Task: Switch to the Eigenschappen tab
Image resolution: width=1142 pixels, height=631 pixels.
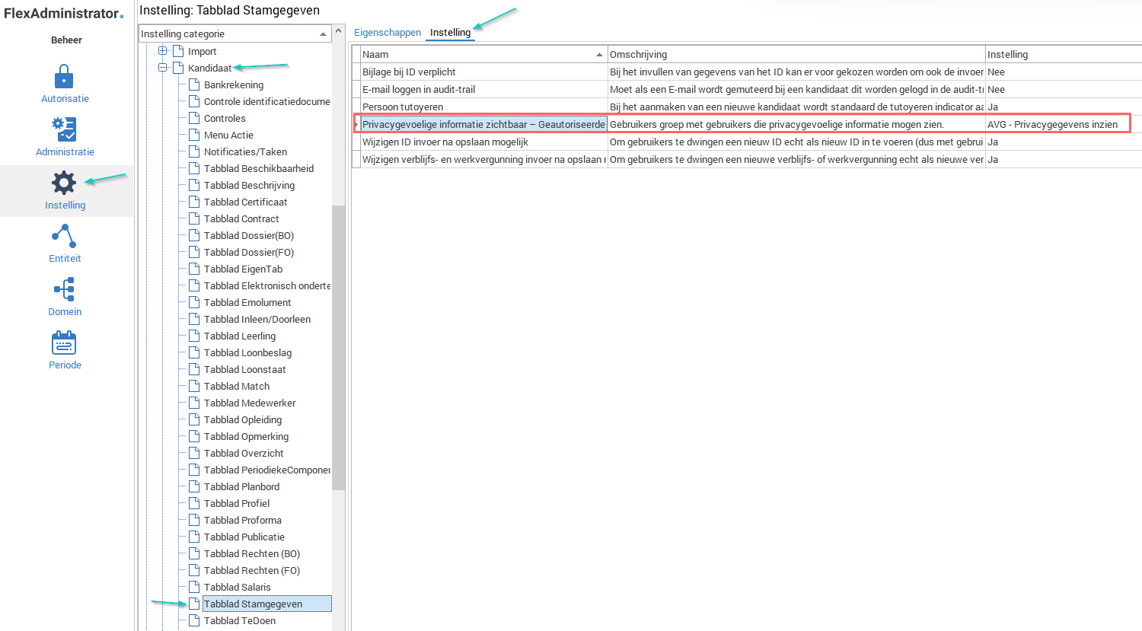Action: click(387, 33)
